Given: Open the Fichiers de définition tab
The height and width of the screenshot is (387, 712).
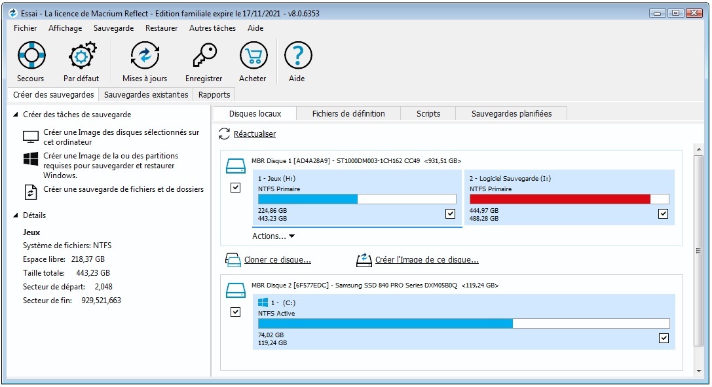Looking at the screenshot, I should click(348, 114).
